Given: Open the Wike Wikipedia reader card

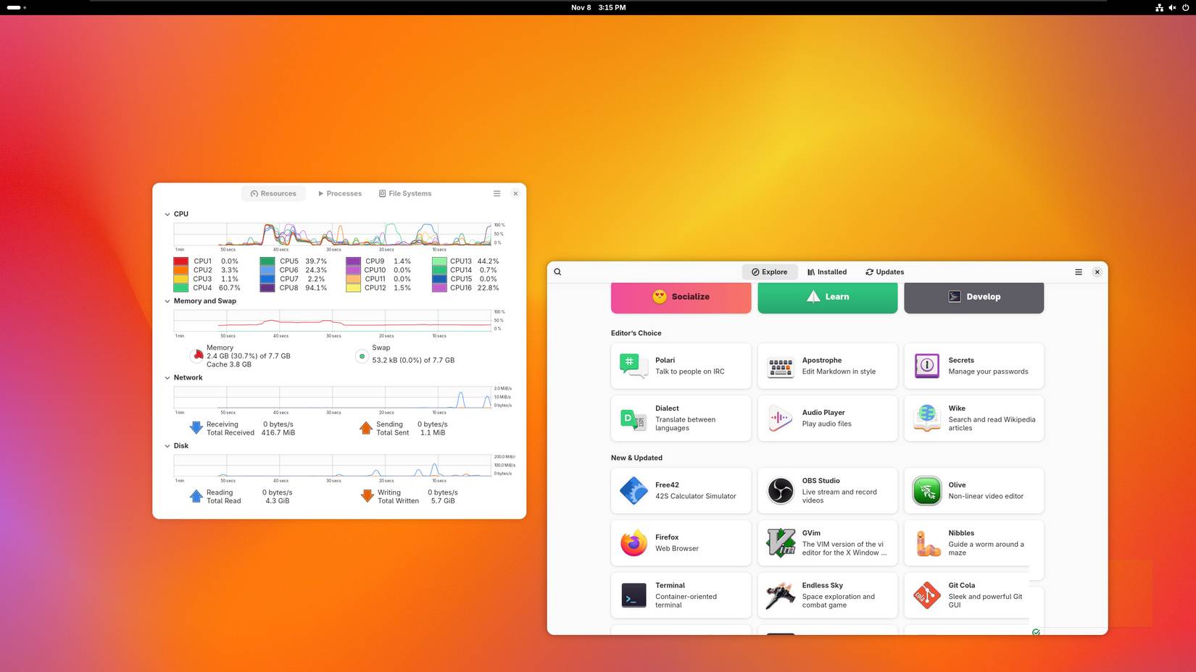Looking at the screenshot, I should (x=973, y=418).
